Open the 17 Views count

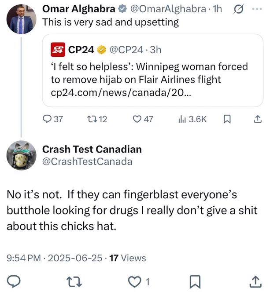128,258
